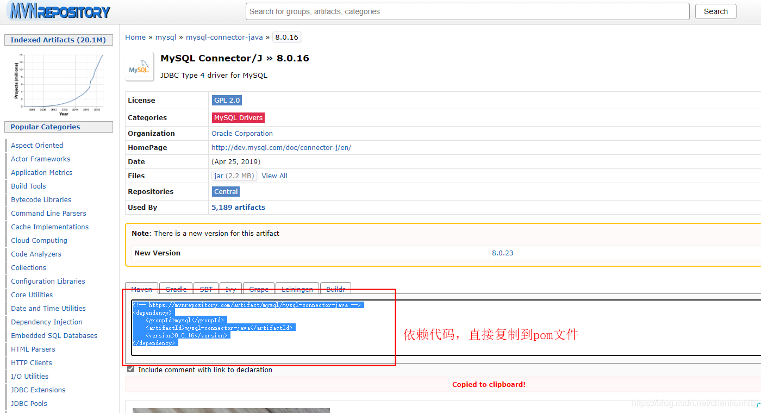The image size is (761, 413).
Task: Open Dependency Injection category
Action: 47,322
